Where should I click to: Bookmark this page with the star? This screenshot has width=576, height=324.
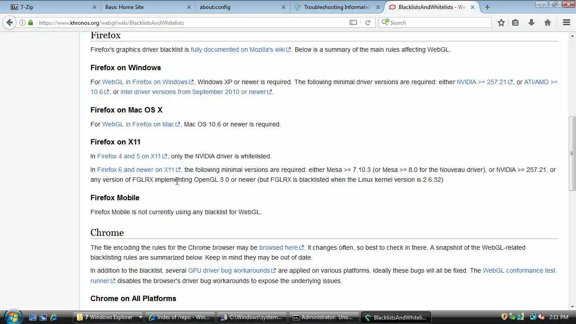(x=501, y=22)
